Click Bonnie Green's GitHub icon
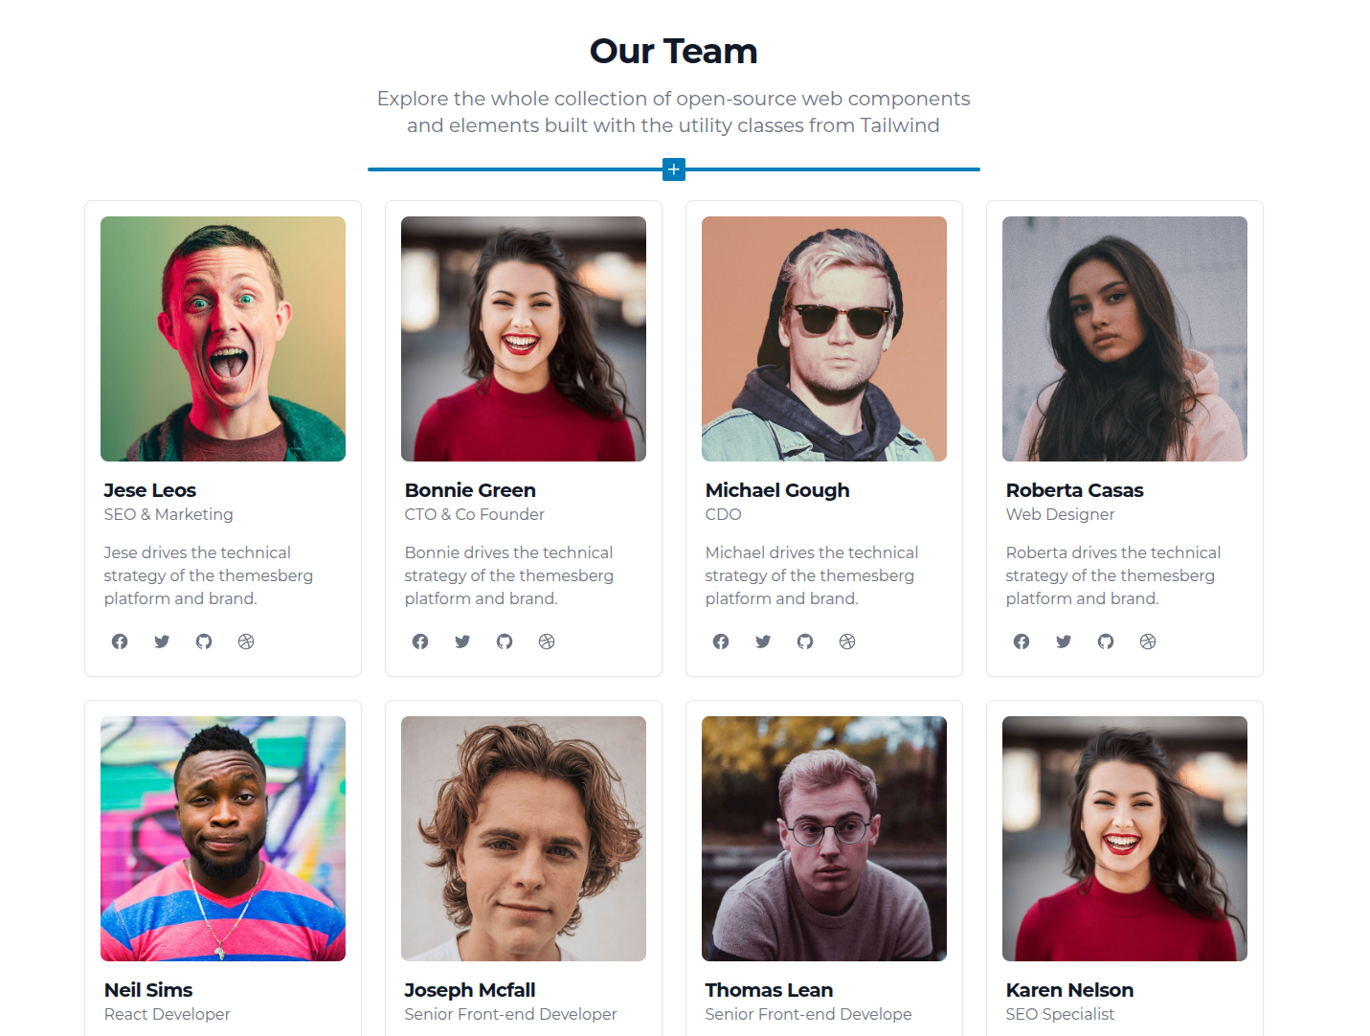This screenshot has height=1036, width=1370. [x=505, y=642]
